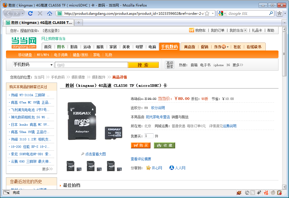Open the browser home page icon
Image resolution: width=289 pixels, height=198 pixels.
(49, 13)
